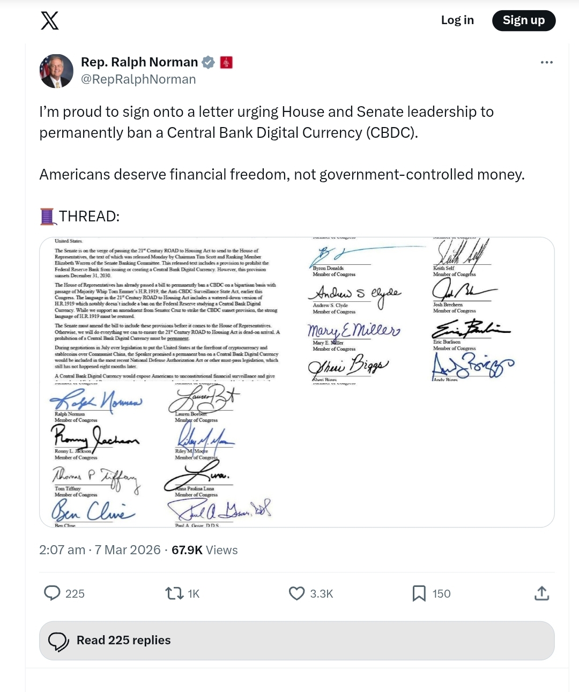Screen dimensions: 579x692
Task: Click the Log in link
Action: (x=457, y=20)
